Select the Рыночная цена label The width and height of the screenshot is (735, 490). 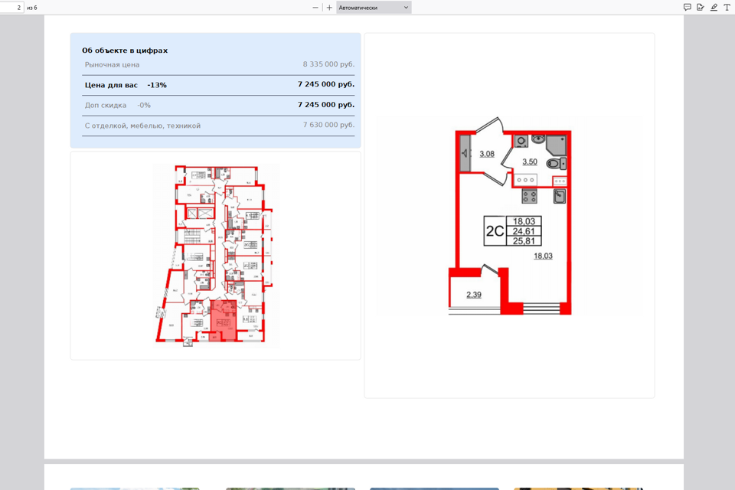click(x=112, y=65)
